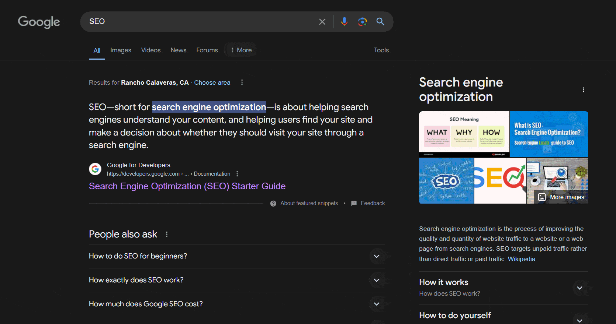Expand 'How to do SEO for beginners?'
The height and width of the screenshot is (324, 616).
coord(236,256)
